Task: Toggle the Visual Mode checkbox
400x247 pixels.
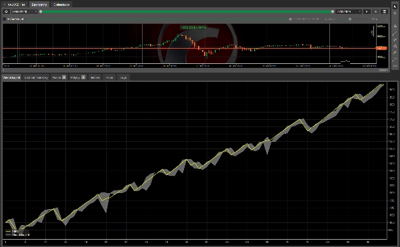Action: click(5, 19)
